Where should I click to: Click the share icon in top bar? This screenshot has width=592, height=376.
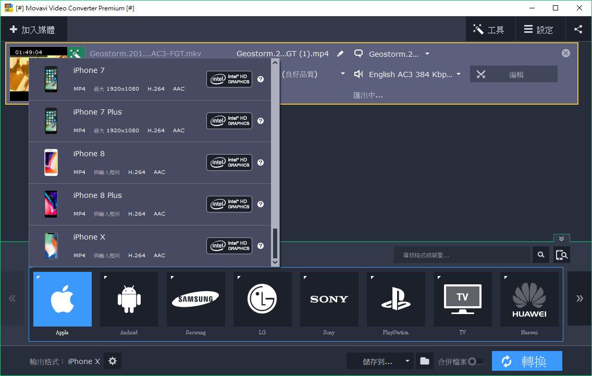[578, 29]
